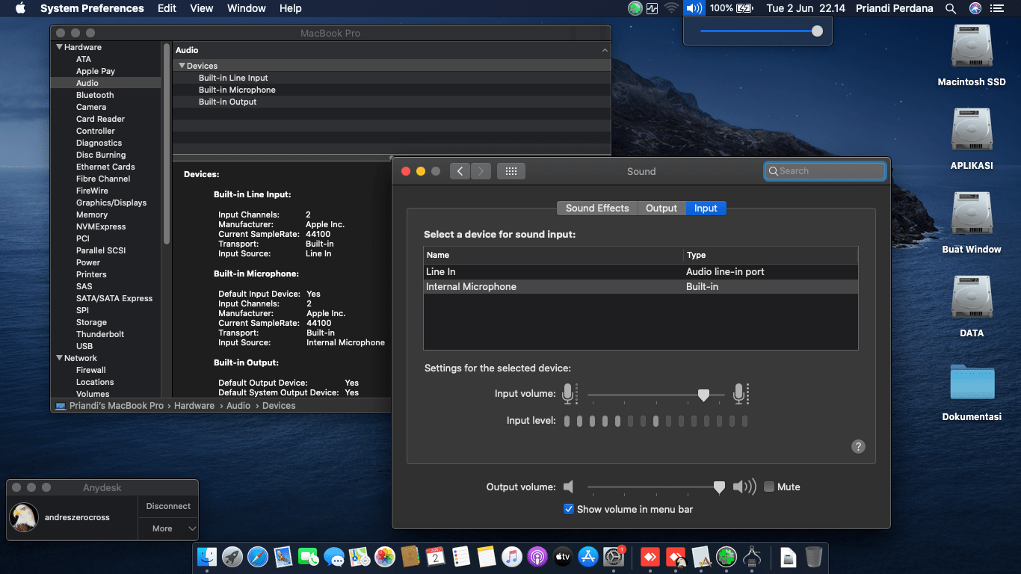Click Show All grid button in Sound window

[x=511, y=171]
